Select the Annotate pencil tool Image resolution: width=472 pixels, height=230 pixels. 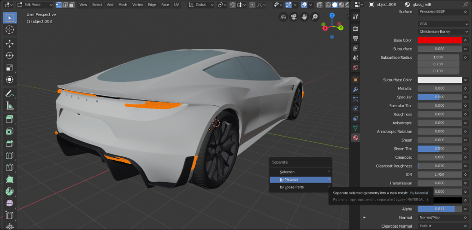point(9,93)
